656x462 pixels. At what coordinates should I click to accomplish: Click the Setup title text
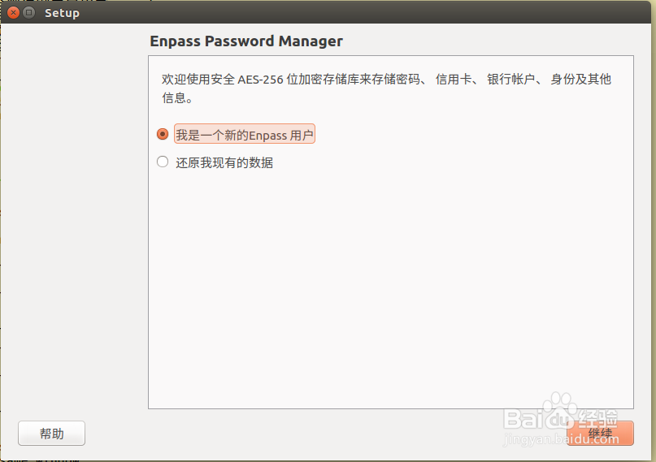click(x=62, y=13)
